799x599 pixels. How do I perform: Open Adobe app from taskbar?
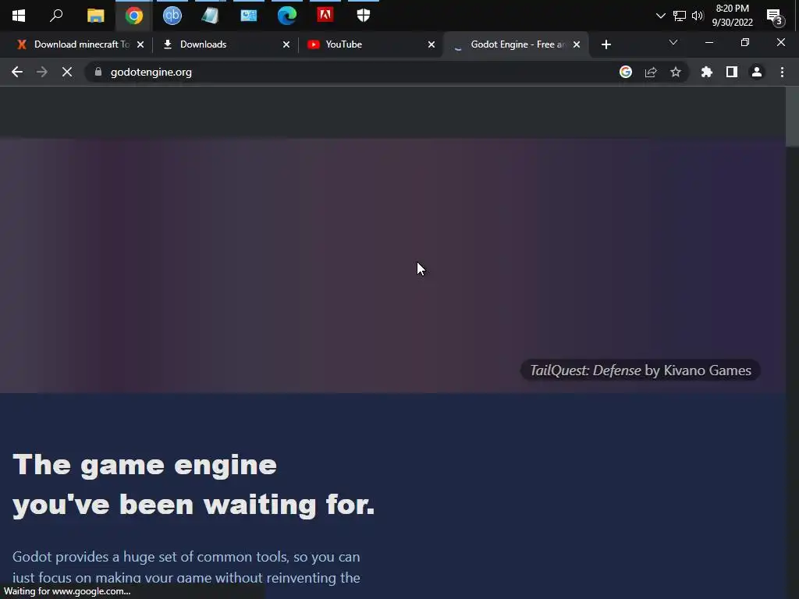325,15
